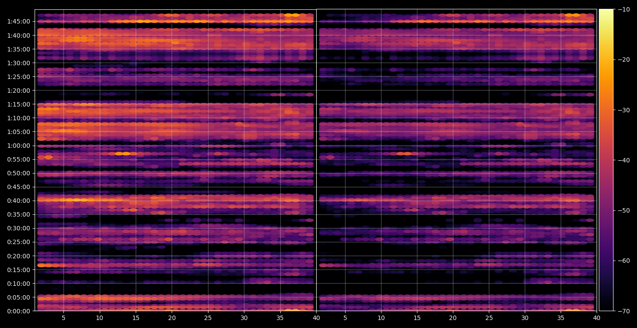Screen dimensions: 637x328
Task: Click the −50 colorbar label
Action: coord(623,210)
